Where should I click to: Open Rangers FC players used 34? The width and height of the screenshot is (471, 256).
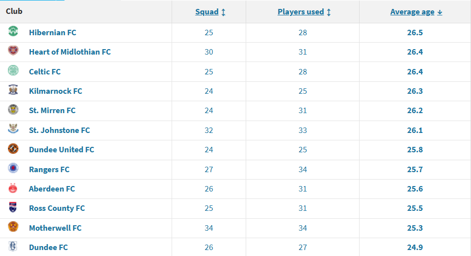pos(303,169)
